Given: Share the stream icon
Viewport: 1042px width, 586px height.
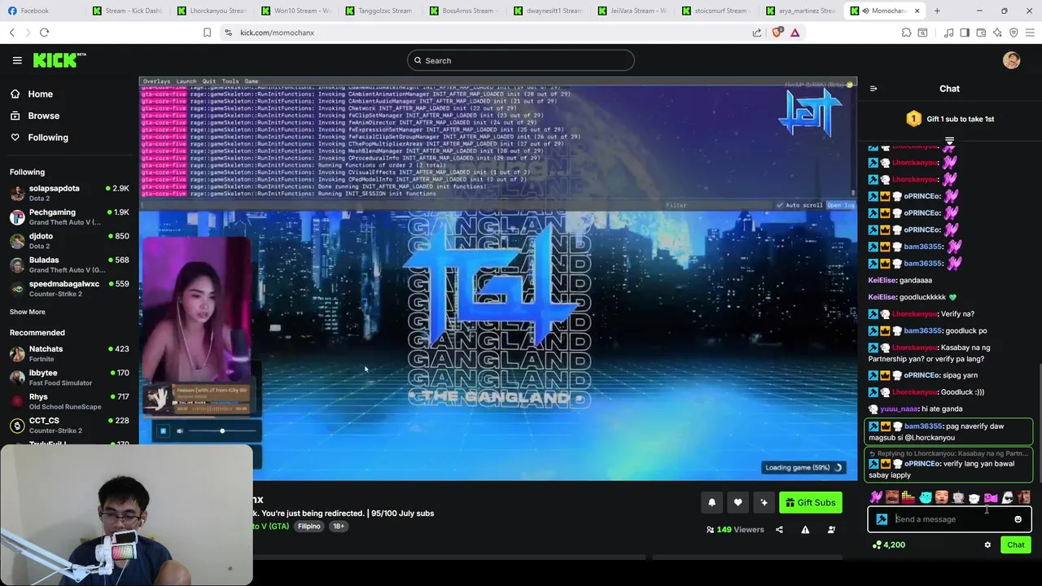Looking at the screenshot, I should (x=779, y=530).
